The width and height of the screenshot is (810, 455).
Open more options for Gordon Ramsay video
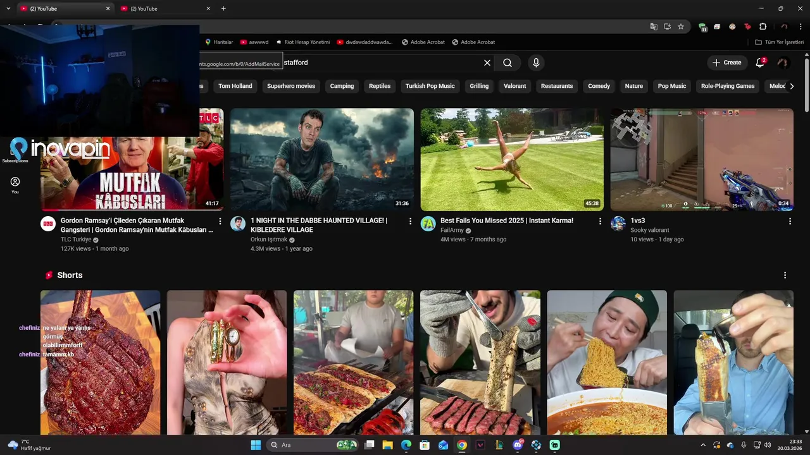click(220, 221)
